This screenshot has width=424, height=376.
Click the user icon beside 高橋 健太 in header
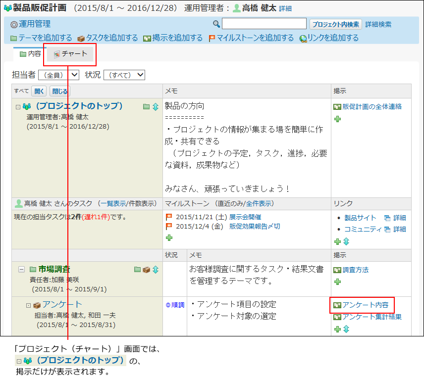(237, 8)
